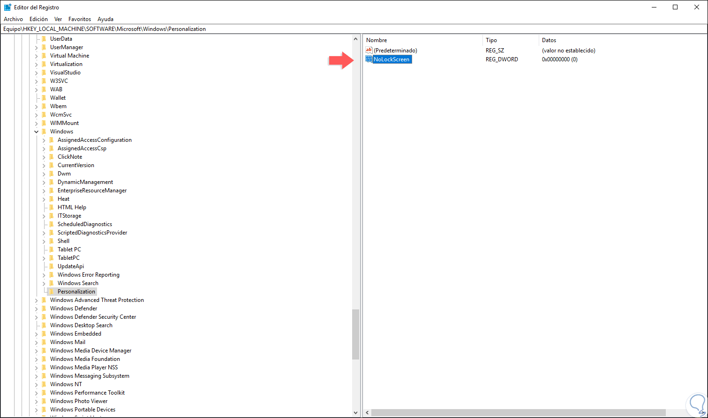Collapse the Windows key node
Screen dimensions: 708x418
(x=37, y=132)
